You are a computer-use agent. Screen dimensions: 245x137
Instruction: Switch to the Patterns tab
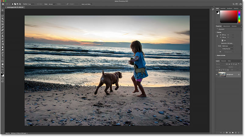tap(236, 9)
